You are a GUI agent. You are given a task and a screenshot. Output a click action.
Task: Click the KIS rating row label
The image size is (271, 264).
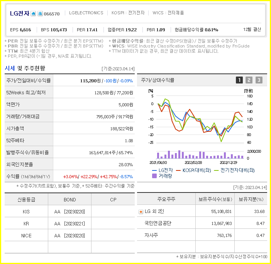click(x=26, y=211)
